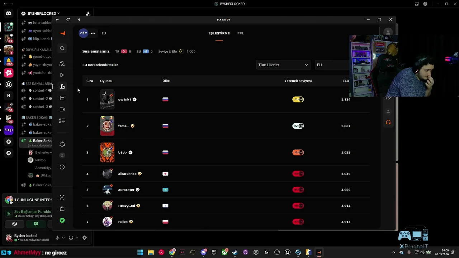The height and width of the screenshot is (258, 459).
Task: Click the ELO column header
Action: tap(346, 81)
